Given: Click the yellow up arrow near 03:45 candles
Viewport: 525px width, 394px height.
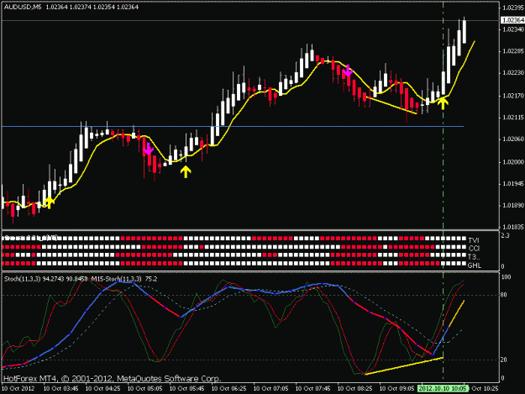Looking at the screenshot, I should (49, 202).
